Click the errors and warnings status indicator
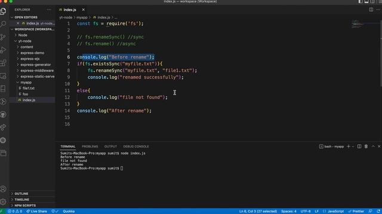The image size is (382, 214). tap(15, 212)
